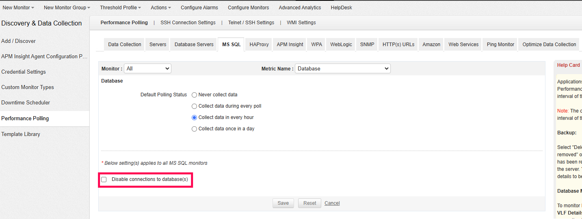Open Credential Settings in sidebar

[x=24, y=72]
